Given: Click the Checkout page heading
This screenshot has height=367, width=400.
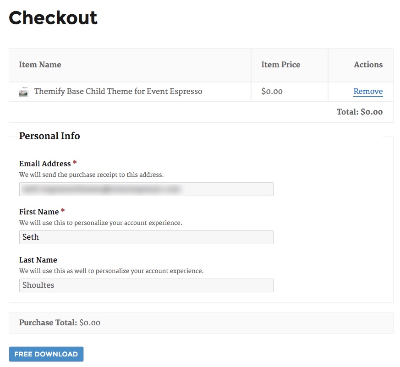Looking at the screenshot, I should (x=53, y=18).
